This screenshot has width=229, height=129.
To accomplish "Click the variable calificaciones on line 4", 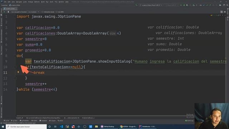I will coord(40,33).
